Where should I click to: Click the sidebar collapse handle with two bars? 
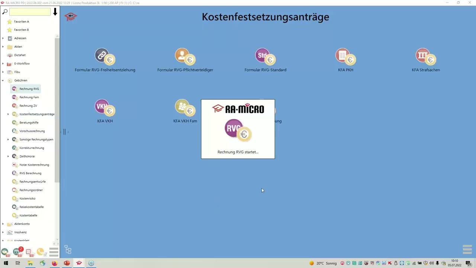[x=64, y=132]
